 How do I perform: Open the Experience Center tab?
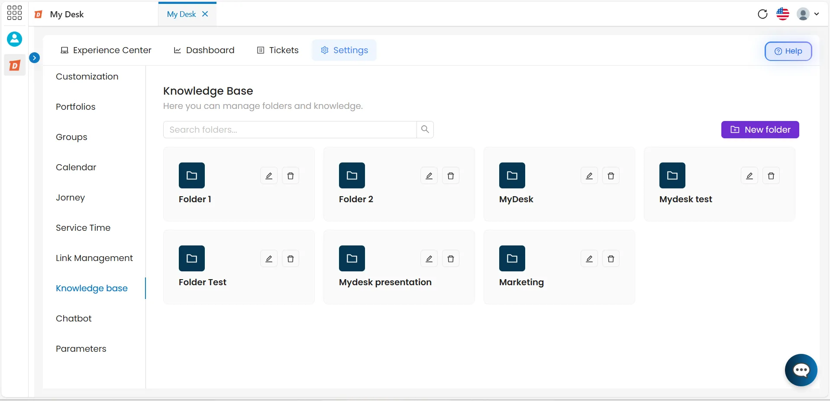tap(106, 50)
